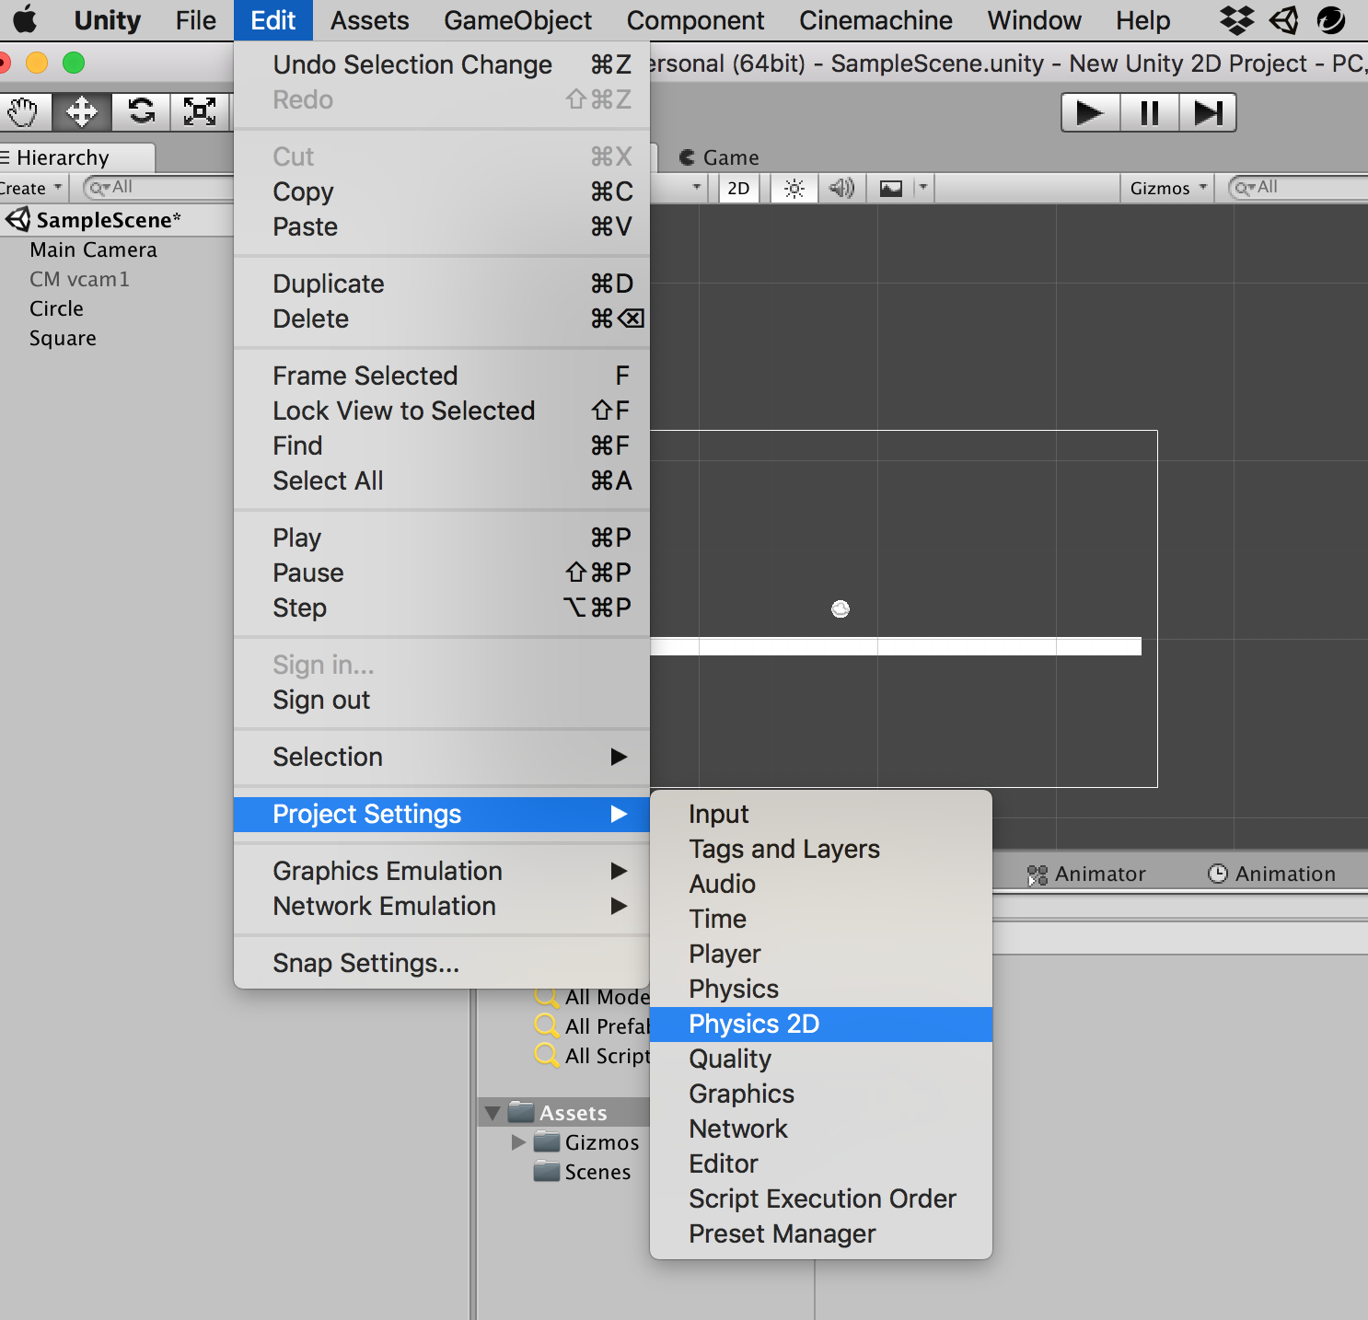Viewport: 1368px width, 1320px height.
Task: Expand the Selection submenu
Action: click(x=442, y=757)
